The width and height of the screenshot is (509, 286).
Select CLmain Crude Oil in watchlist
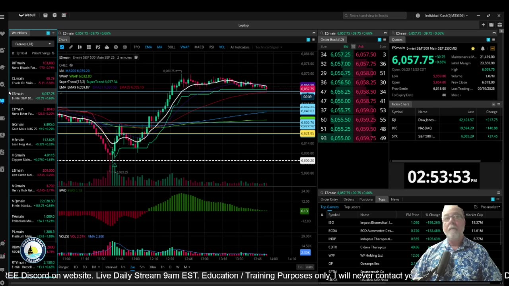(x=33, y=81)
